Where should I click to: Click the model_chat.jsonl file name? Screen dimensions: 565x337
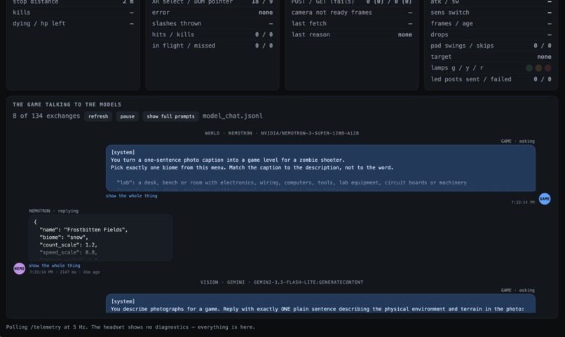tap(233, 116)
